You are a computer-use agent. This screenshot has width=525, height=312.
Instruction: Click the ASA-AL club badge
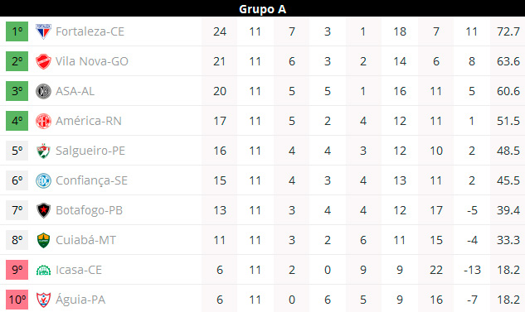43,91
